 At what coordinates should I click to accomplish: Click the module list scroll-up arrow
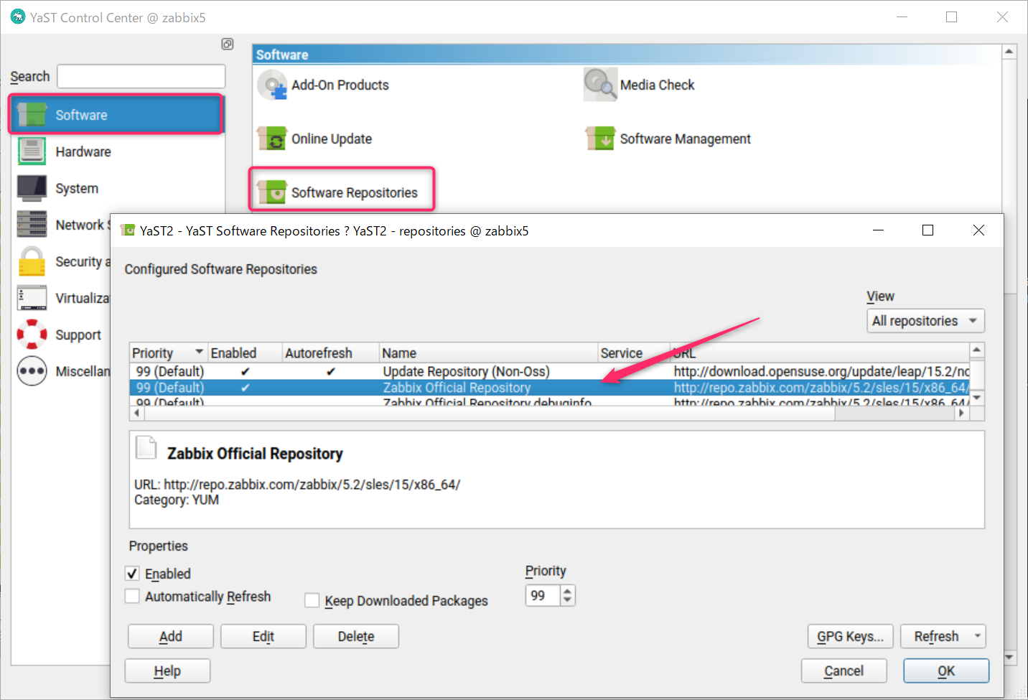[x=1009, y=52]
